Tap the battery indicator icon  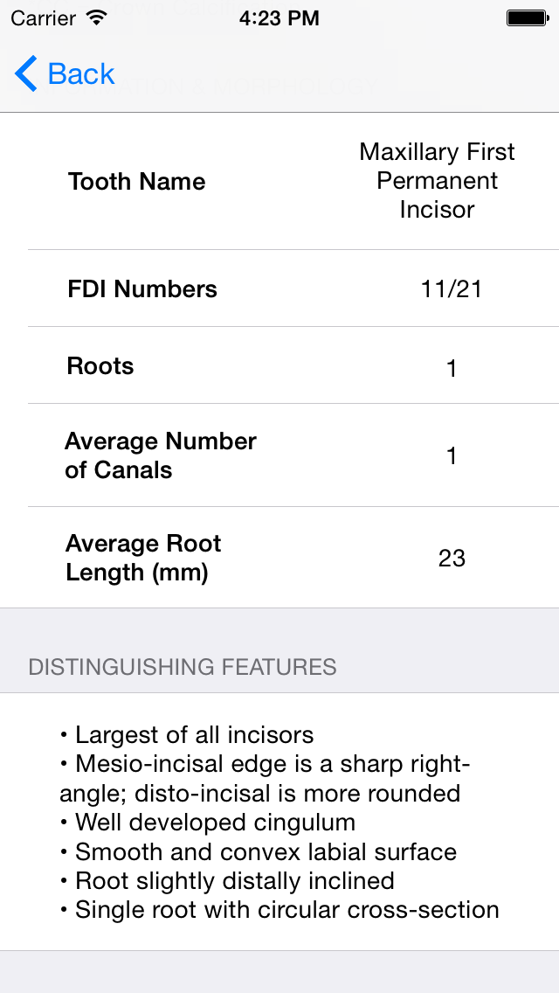527,17
